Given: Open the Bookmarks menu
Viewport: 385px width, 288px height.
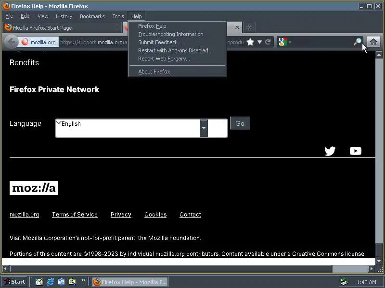Looking at the screenshot, I should click(92, 16).
